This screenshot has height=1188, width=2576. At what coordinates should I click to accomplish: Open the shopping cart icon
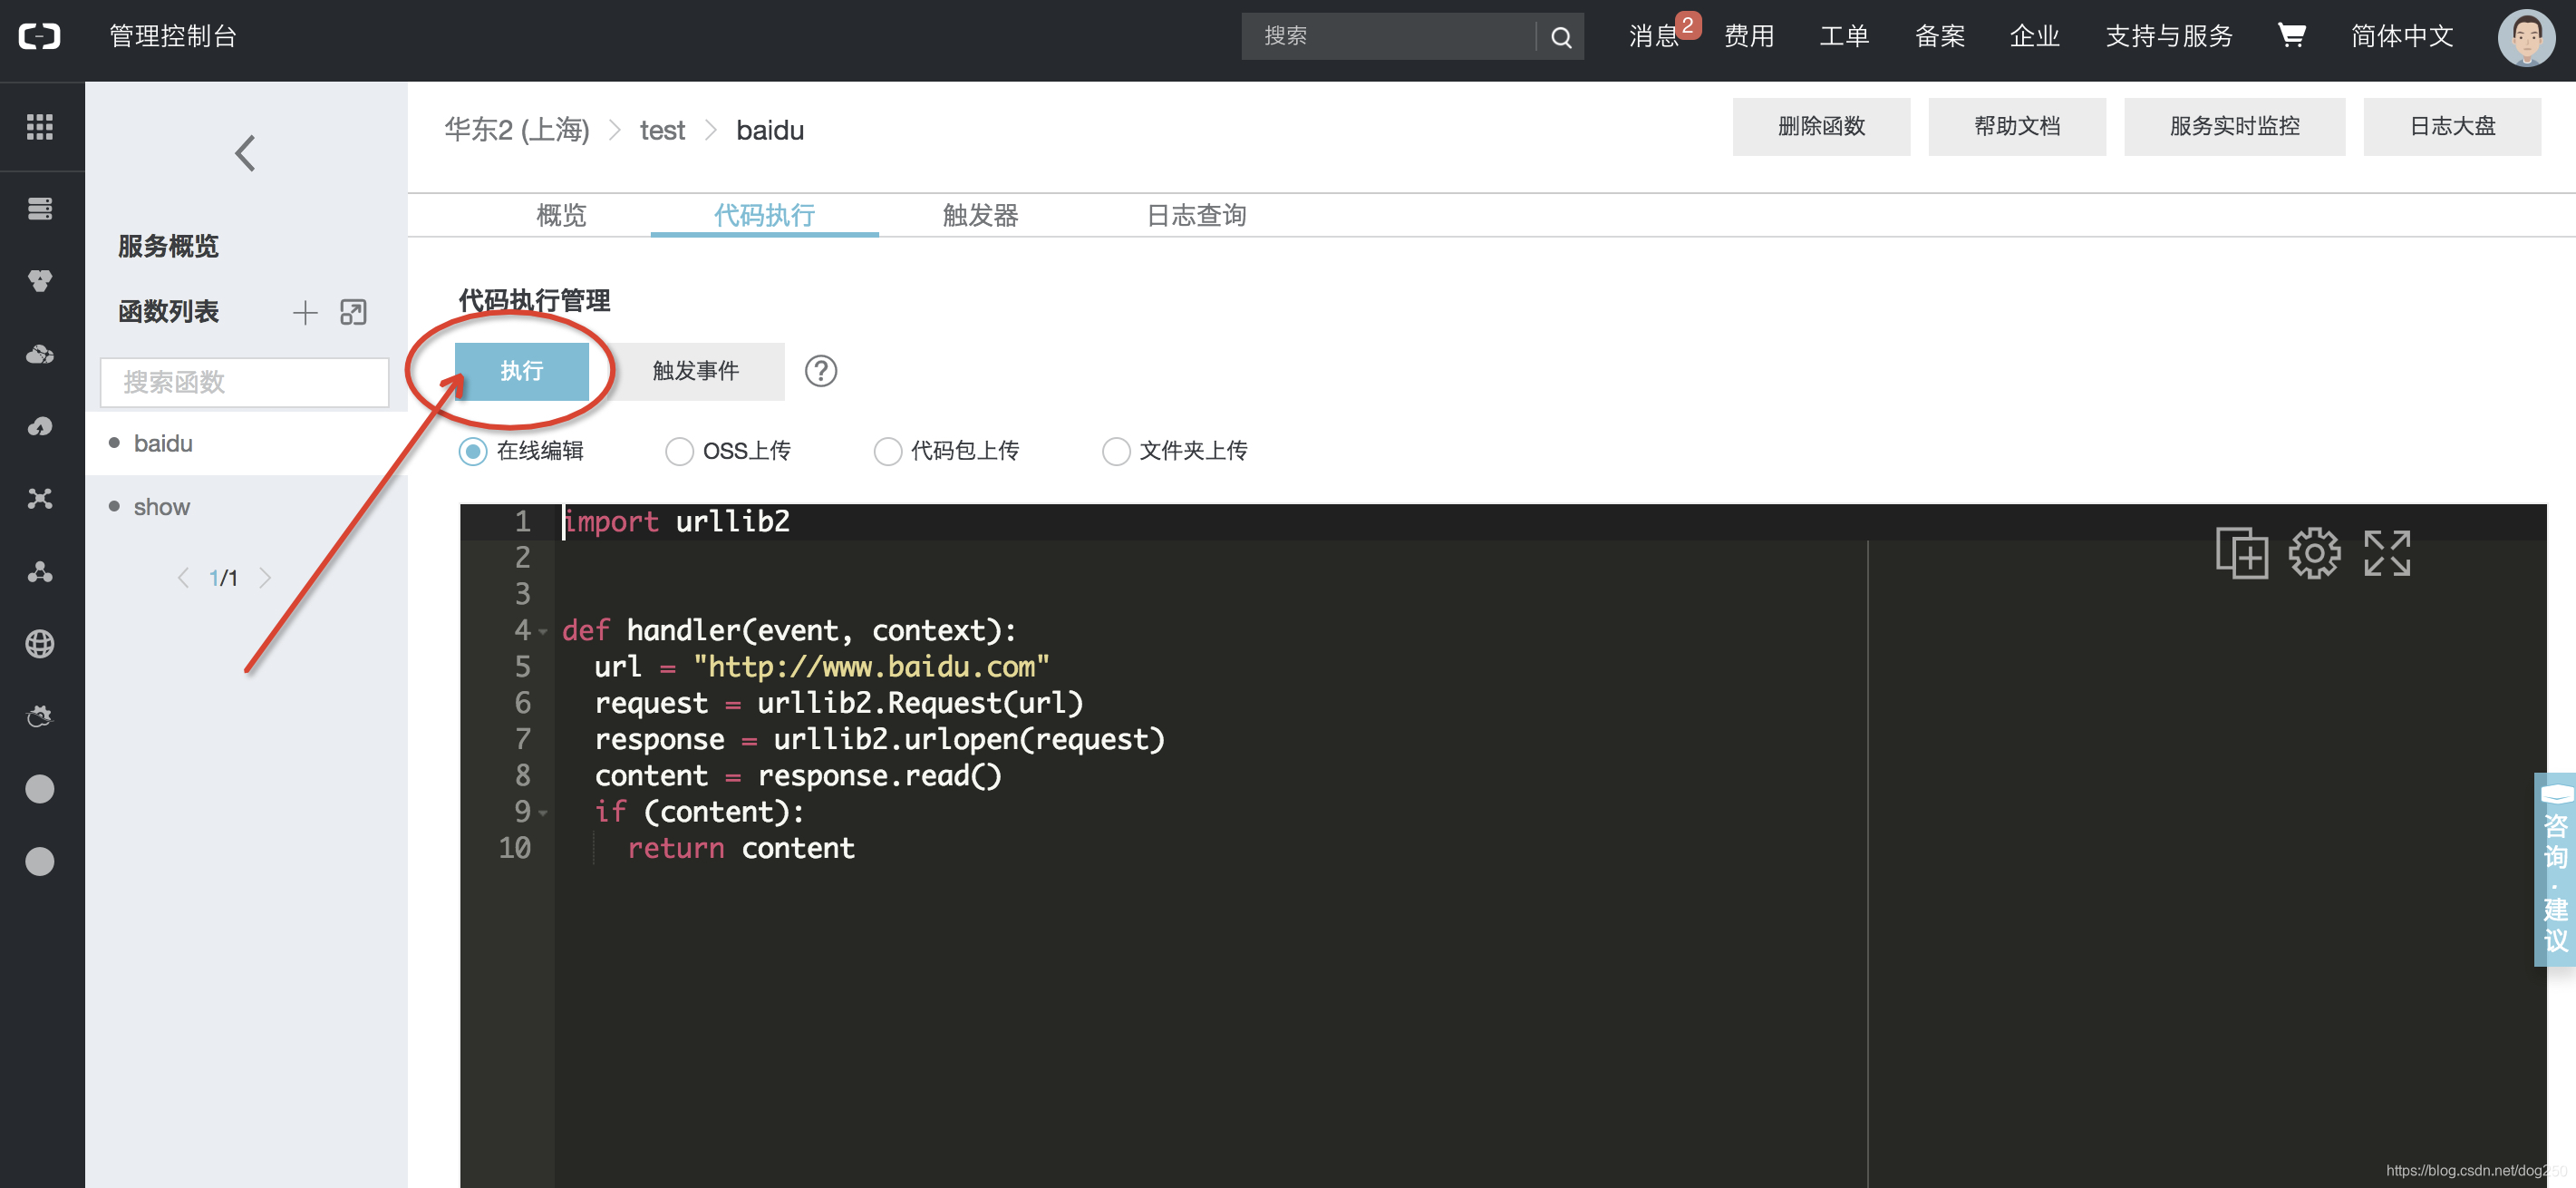(2291, 36)
